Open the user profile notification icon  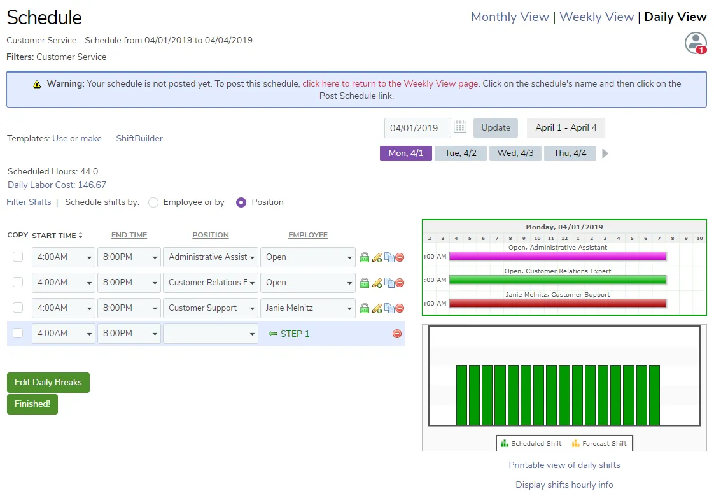[x=696, y=43]
